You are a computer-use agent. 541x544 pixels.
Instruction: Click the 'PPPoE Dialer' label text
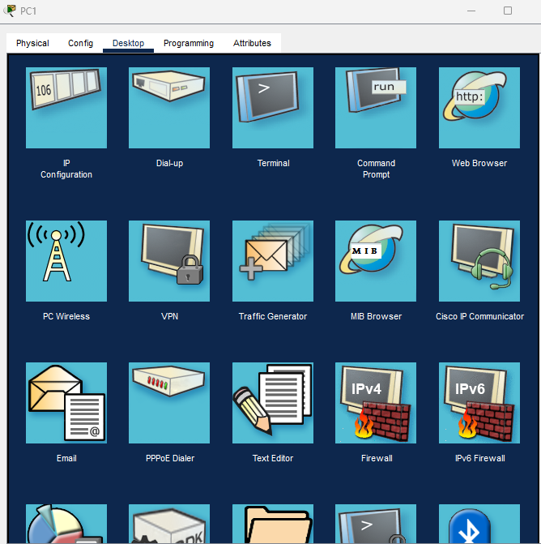[x=170, y=458]
